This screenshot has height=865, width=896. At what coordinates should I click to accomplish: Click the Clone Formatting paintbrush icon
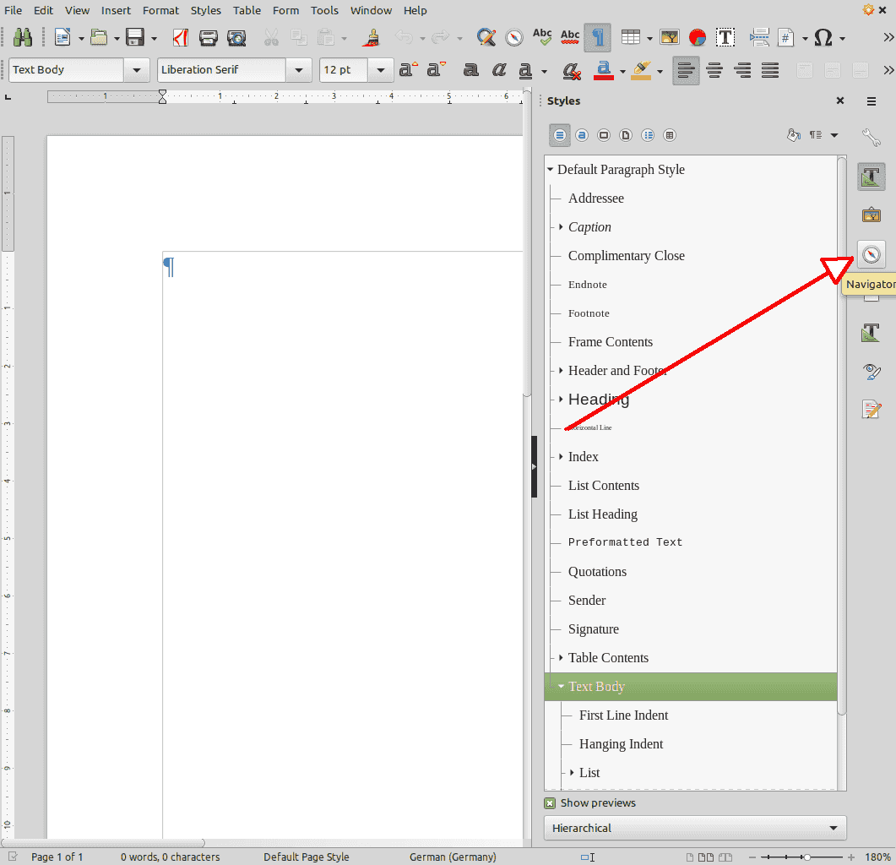click(x=372, y=38)
